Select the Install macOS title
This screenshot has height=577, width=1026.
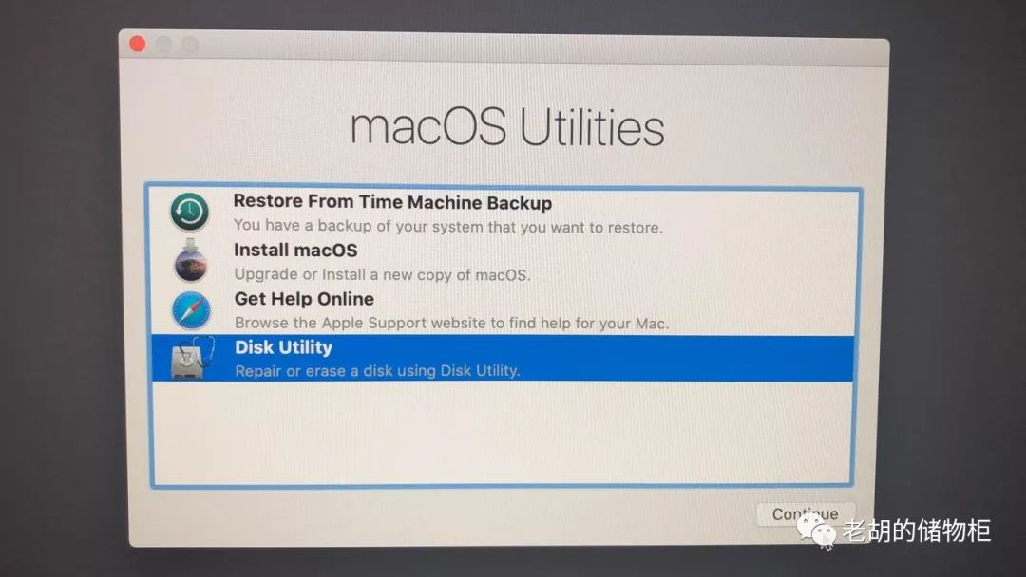click(x=295, y=251)
